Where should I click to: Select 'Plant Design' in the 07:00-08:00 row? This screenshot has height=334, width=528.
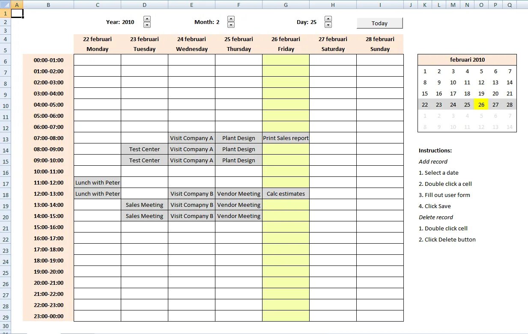click(x=239, y=138)
